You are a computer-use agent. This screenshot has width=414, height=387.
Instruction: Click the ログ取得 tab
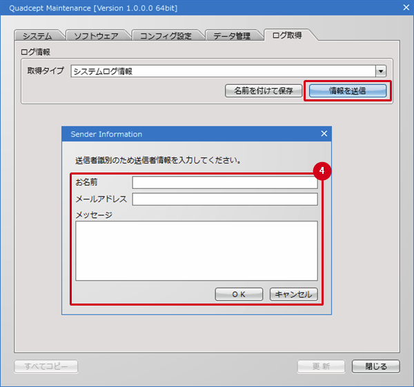tap(287, 34)
